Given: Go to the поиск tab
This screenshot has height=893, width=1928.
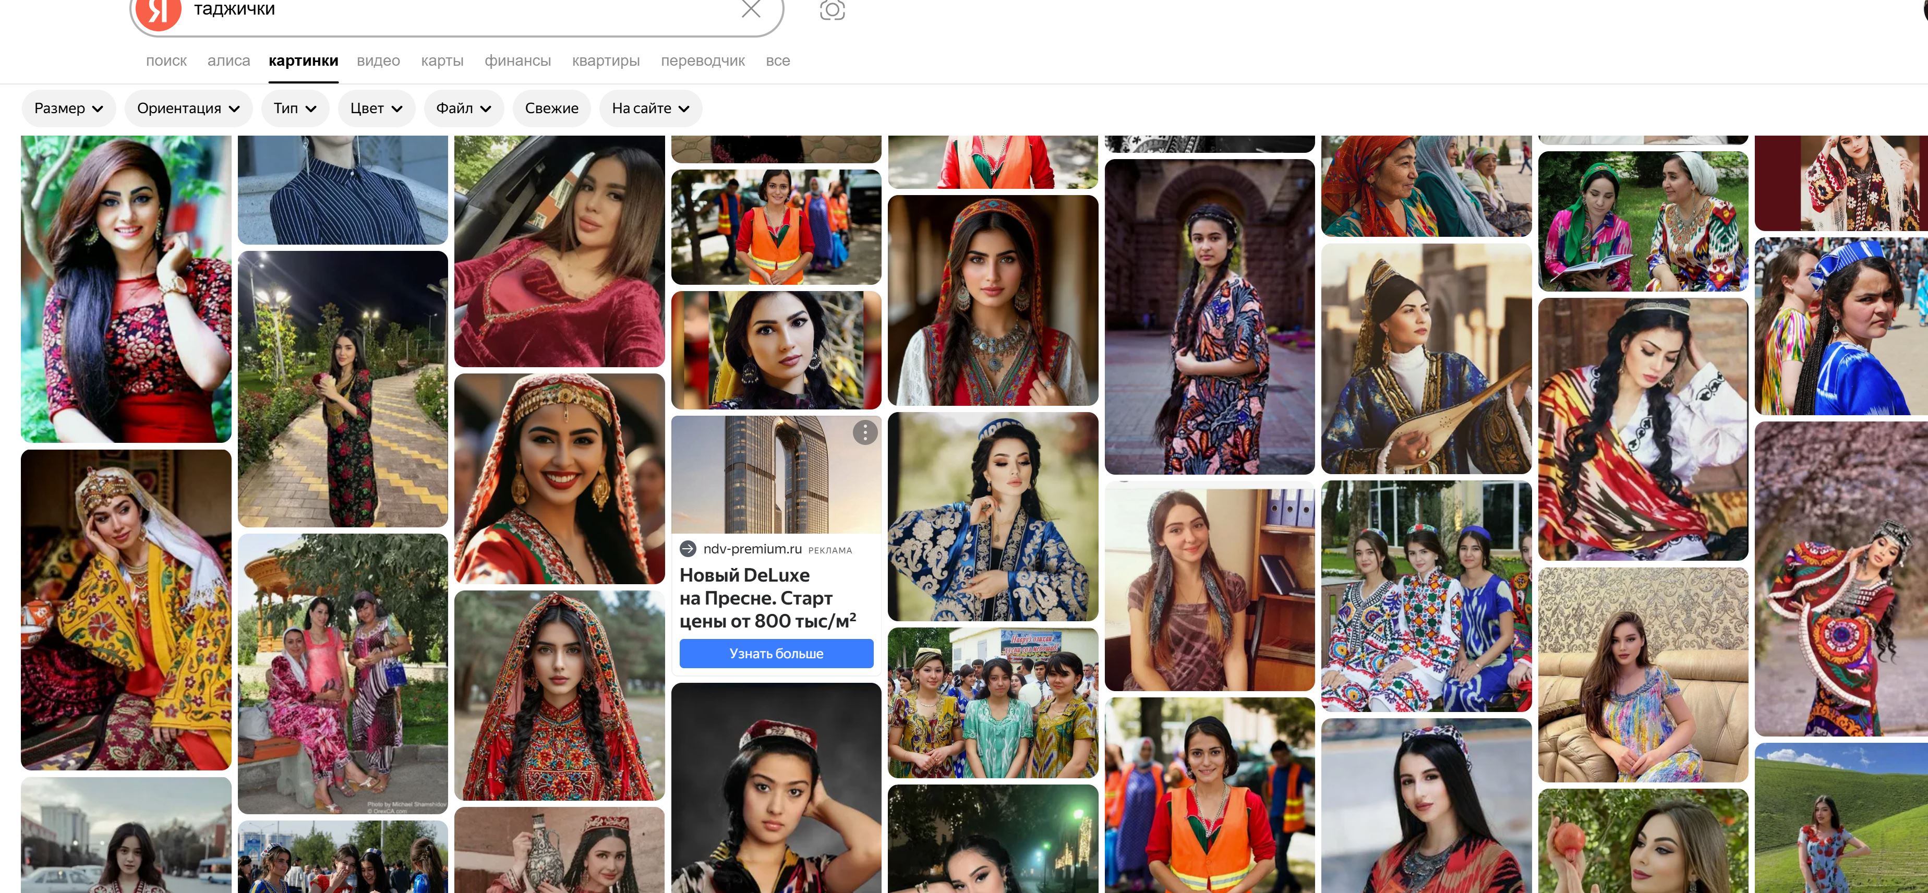Looking at the screenshot, I should (166, 61).
